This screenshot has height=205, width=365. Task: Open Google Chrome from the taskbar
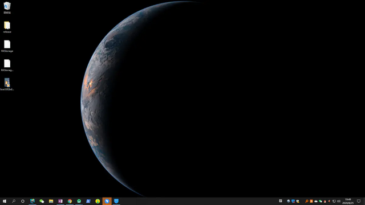[70, 201]
